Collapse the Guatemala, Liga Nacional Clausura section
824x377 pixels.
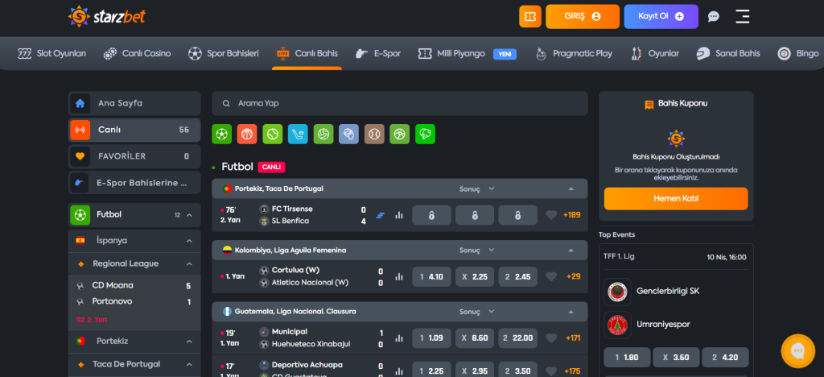coord(571,312)
